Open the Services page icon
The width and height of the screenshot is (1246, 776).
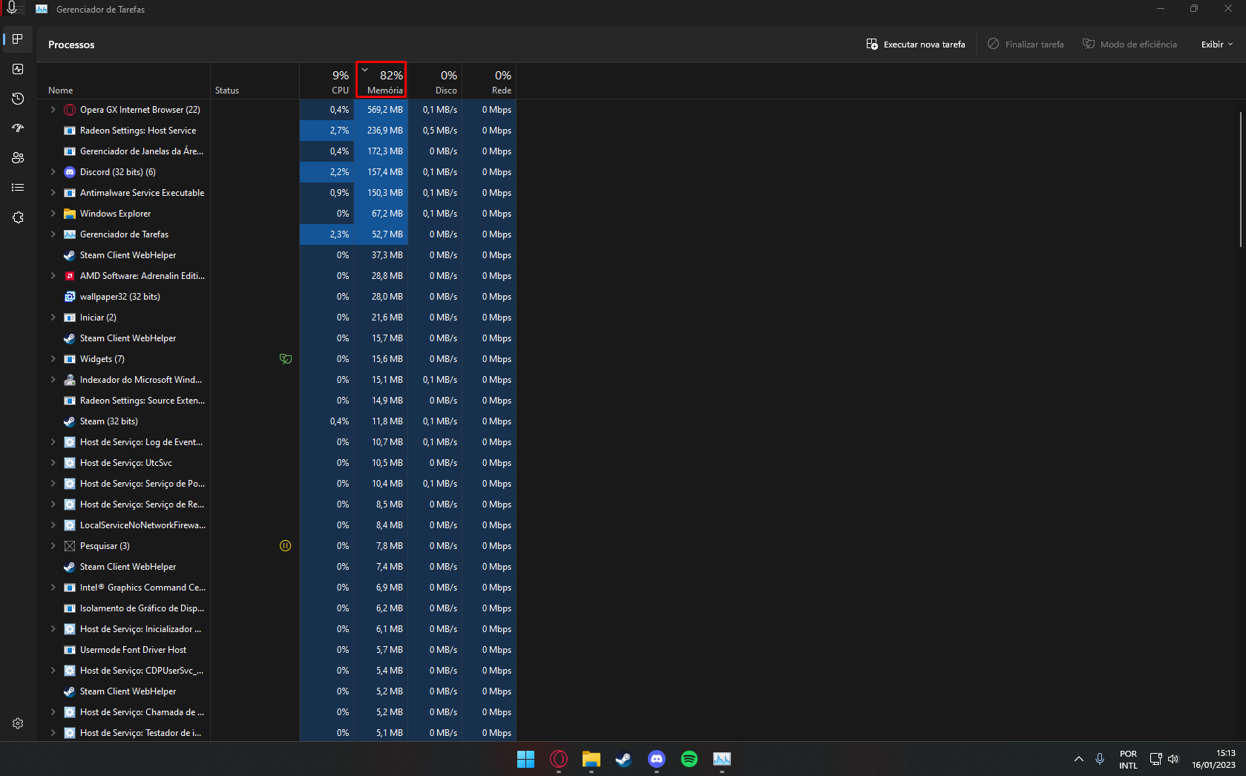click(x=18, y=217)
